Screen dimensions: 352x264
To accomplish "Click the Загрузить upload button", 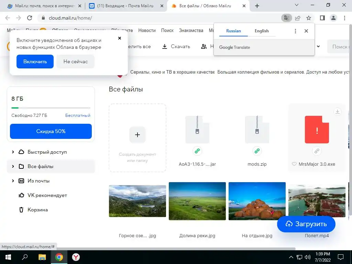I will 306,224.
